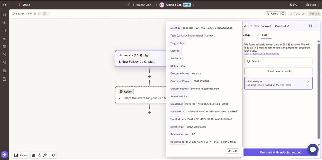Click the Draft status badge

(x=187, y=5)
